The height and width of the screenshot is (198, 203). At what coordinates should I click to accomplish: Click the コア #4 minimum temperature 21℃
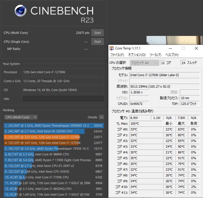tap(169, 152)
